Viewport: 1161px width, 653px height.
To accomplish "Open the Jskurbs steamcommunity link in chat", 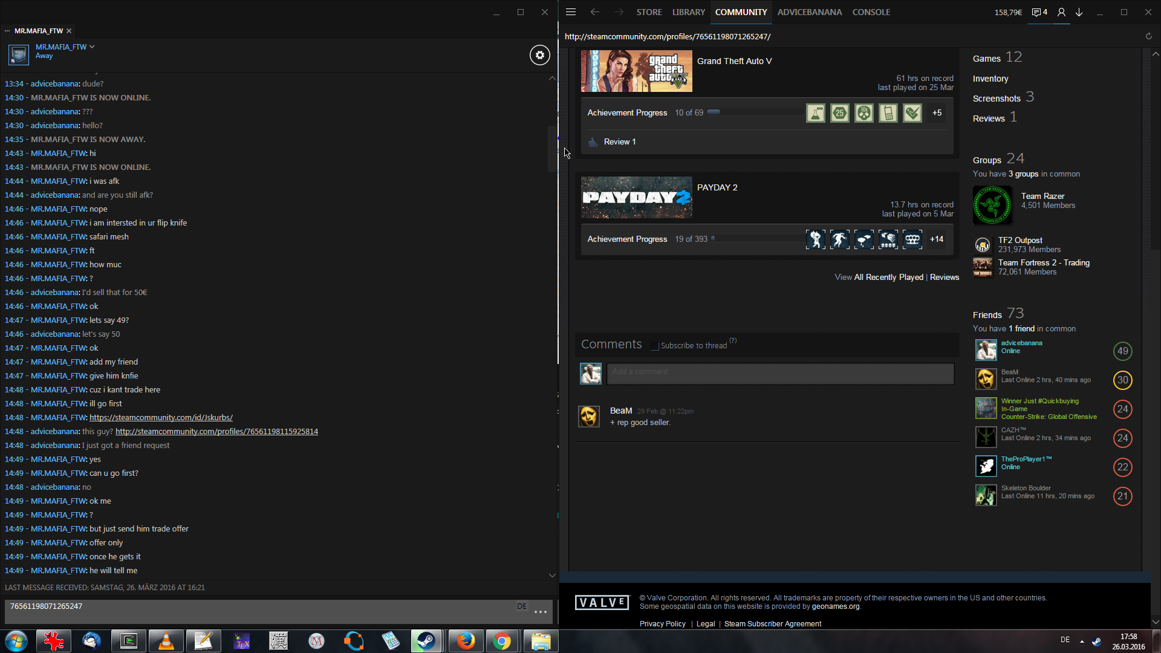I will click(161, 418).
